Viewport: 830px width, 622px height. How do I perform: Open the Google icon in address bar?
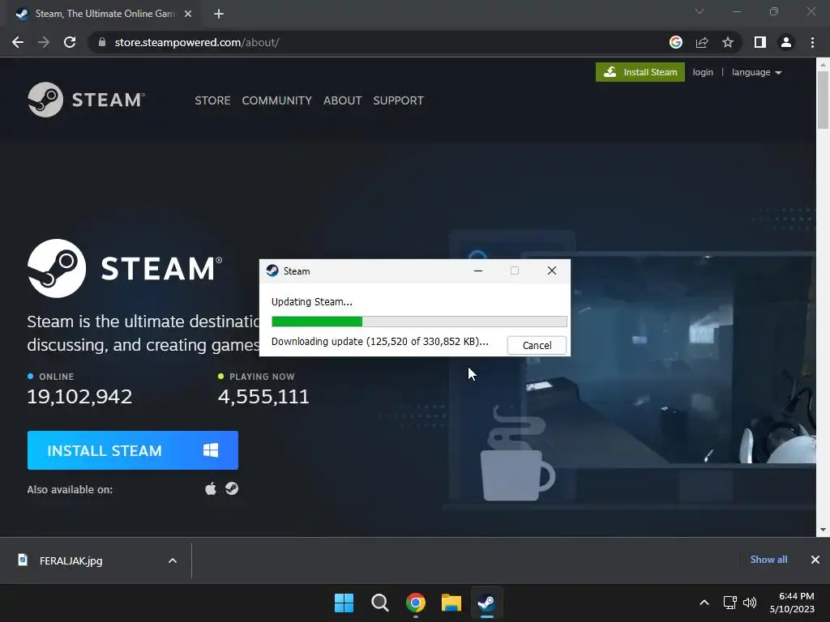[675, 42]
